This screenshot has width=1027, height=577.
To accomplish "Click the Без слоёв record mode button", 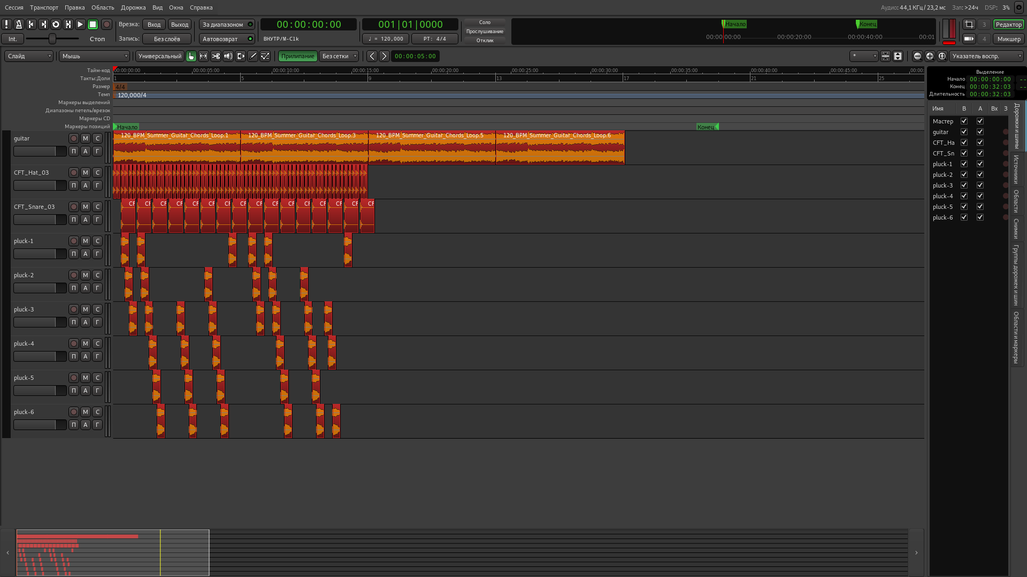I will (167, 39).
